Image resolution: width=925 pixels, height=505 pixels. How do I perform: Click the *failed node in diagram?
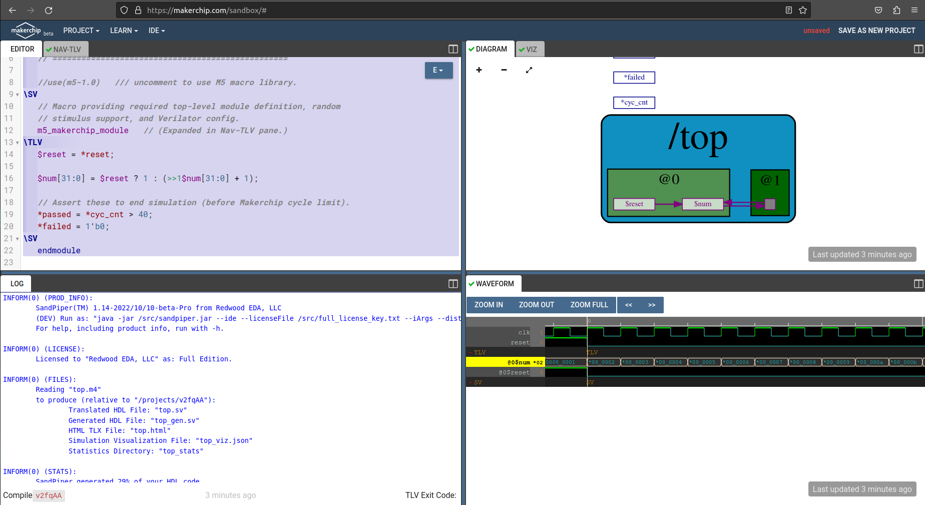(634, 78)
